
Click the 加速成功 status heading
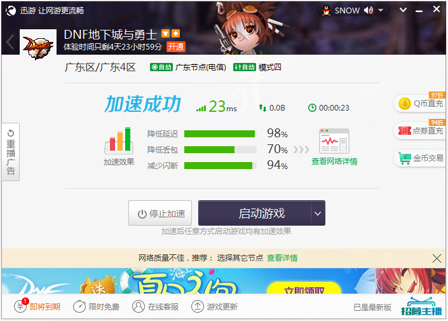(142, 104)
